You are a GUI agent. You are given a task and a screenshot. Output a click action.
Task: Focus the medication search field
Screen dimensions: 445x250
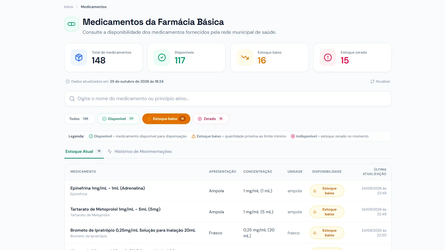click(x=228, y=99)
